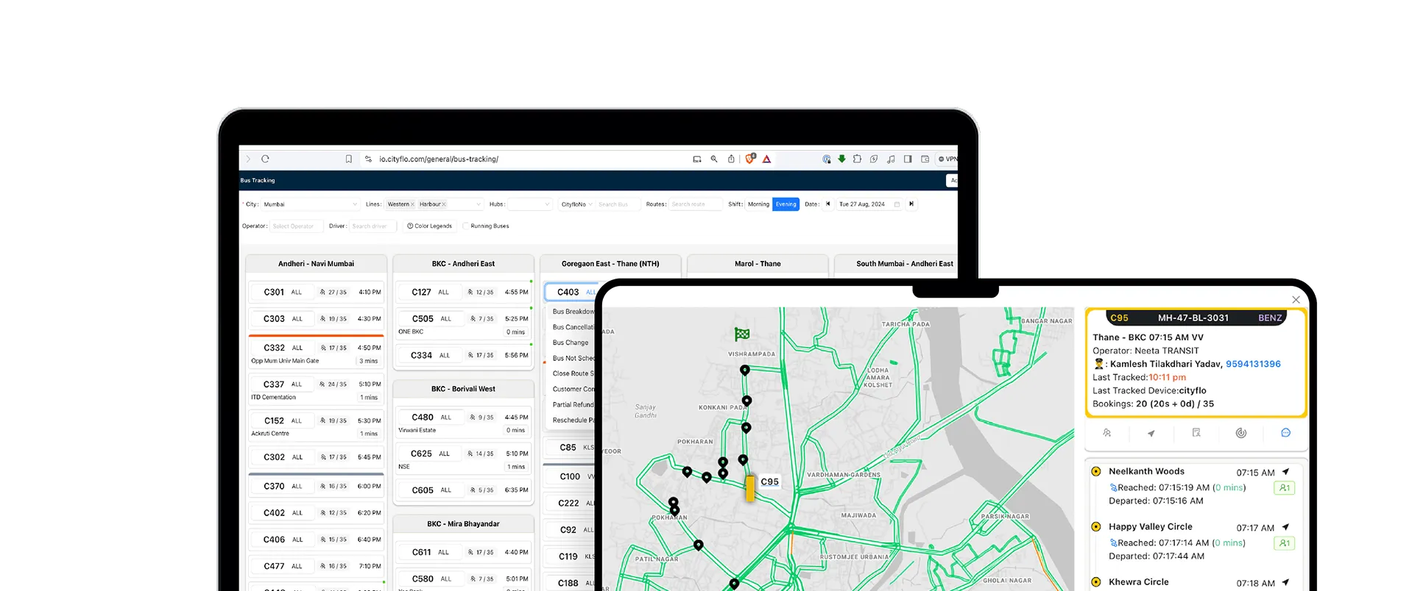
Task: Go to next date arrow
Action: 911,204
